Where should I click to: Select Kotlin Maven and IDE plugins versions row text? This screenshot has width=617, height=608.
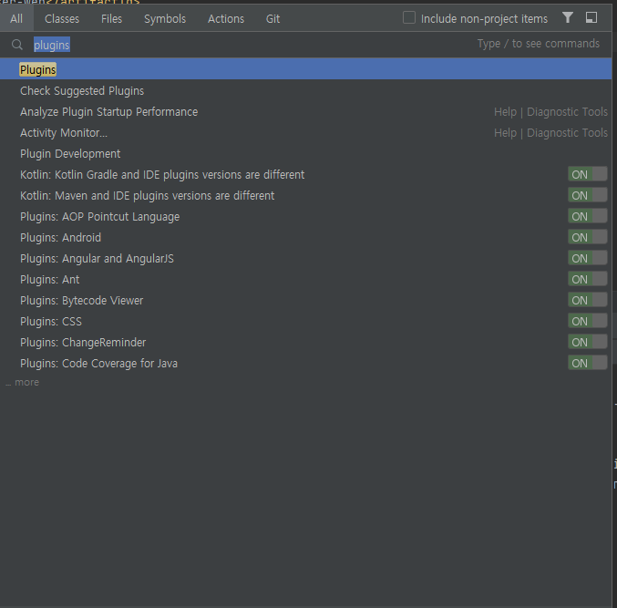(x=147, y=195)
